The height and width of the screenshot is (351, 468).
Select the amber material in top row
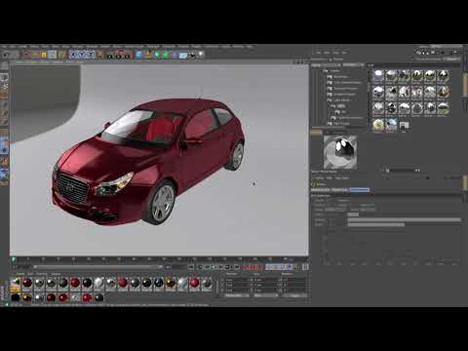pos(171,284)
